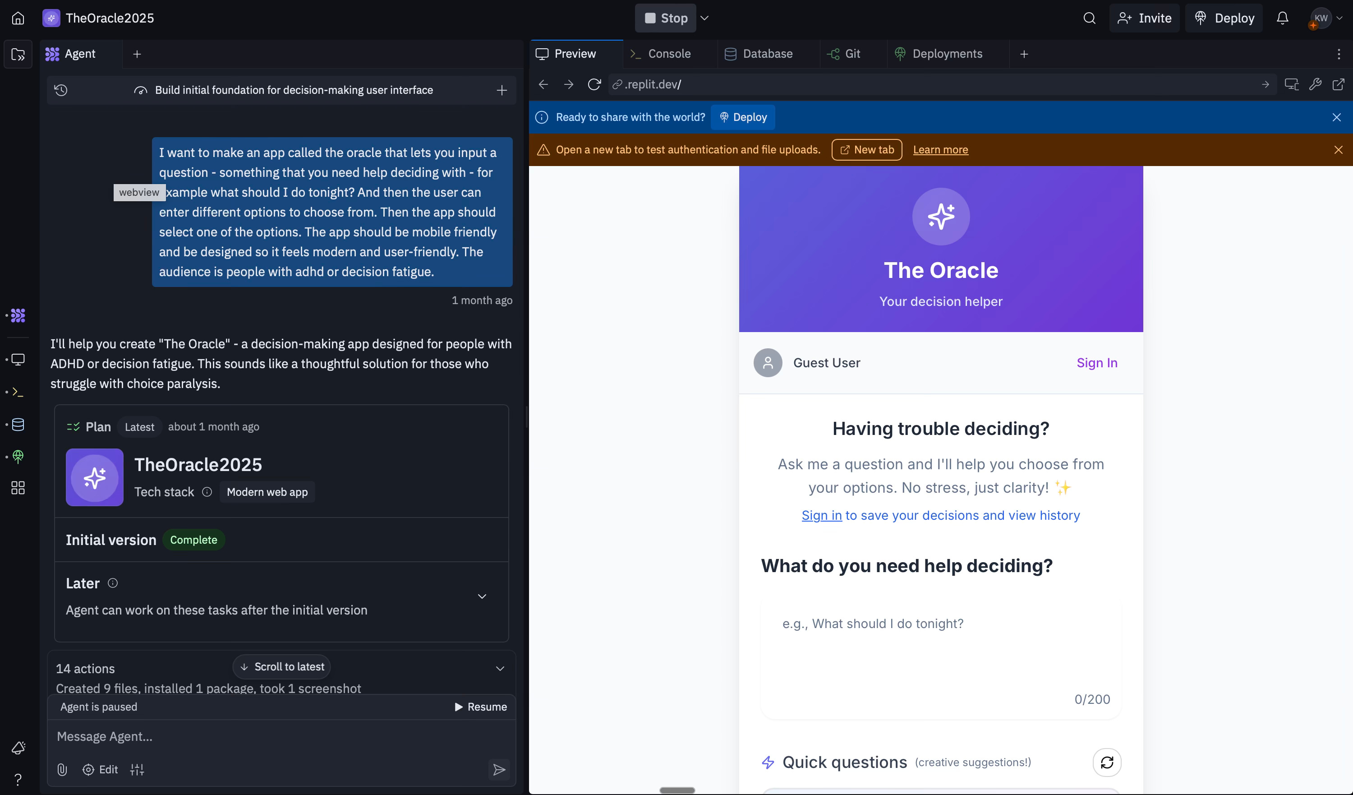Click the chat history clock icon
This screenshot has width=1353, height=795.
click(61, 90)
